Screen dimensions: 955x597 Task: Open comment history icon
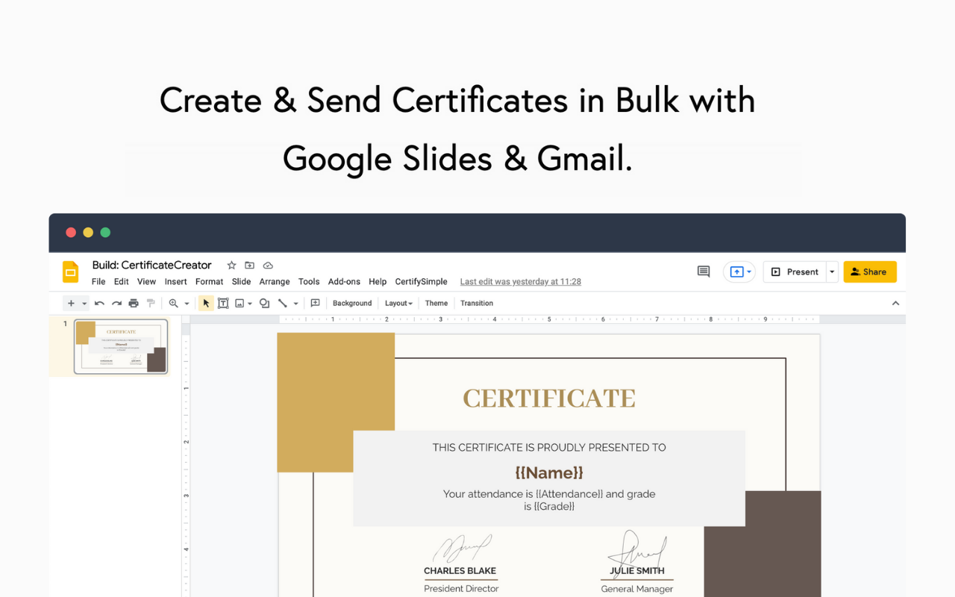(x=704, y=272)
